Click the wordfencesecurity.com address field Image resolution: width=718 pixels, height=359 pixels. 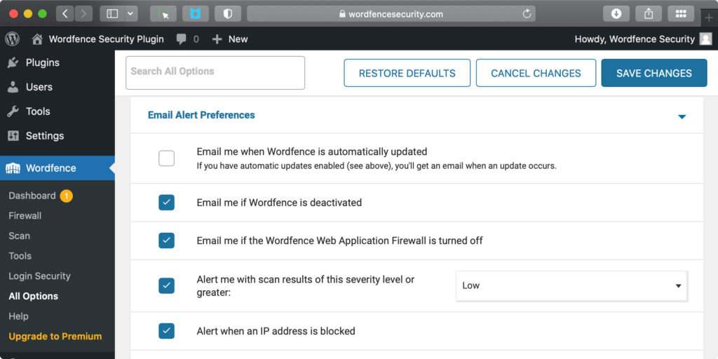point(391,14)
